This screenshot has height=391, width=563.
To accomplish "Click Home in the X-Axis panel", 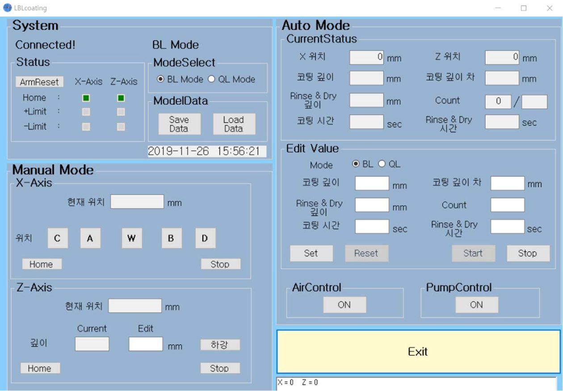I will click(42, 264).
